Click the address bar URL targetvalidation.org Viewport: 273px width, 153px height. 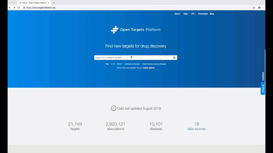[41, 8]
